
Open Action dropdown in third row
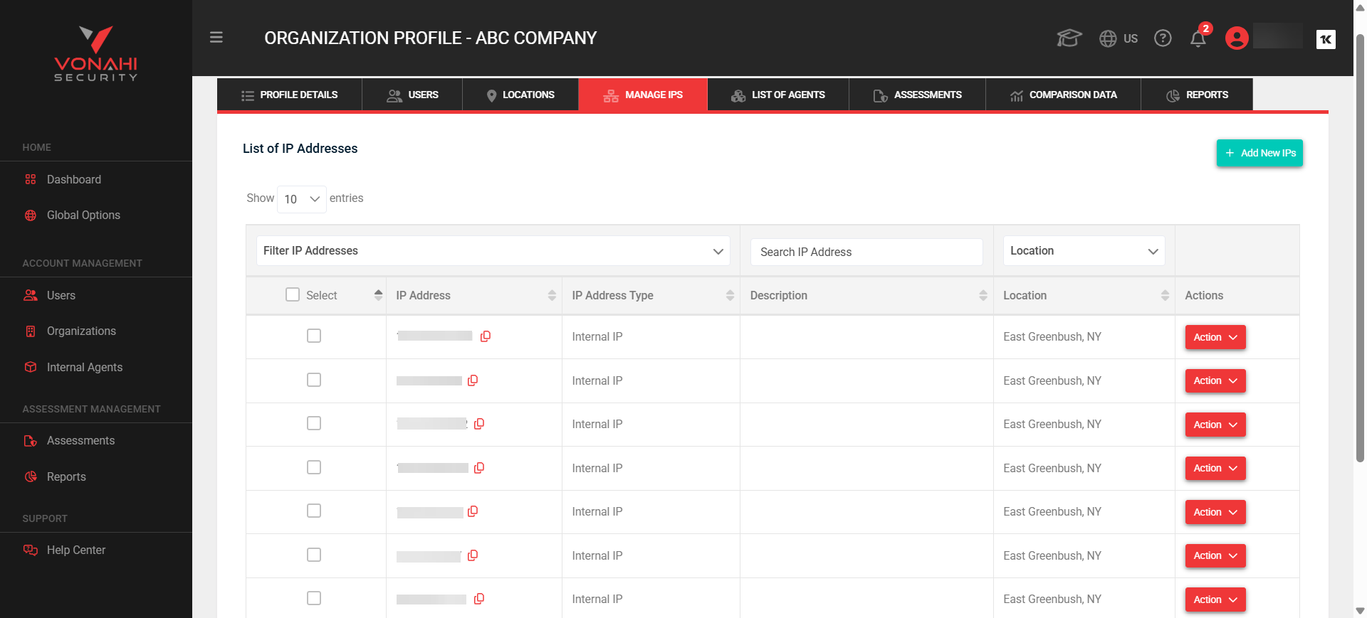[x=1215, y=425]
